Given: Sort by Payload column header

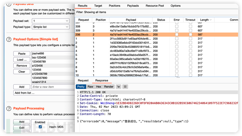Looking at the screenshot, I should tap(131, 20).
